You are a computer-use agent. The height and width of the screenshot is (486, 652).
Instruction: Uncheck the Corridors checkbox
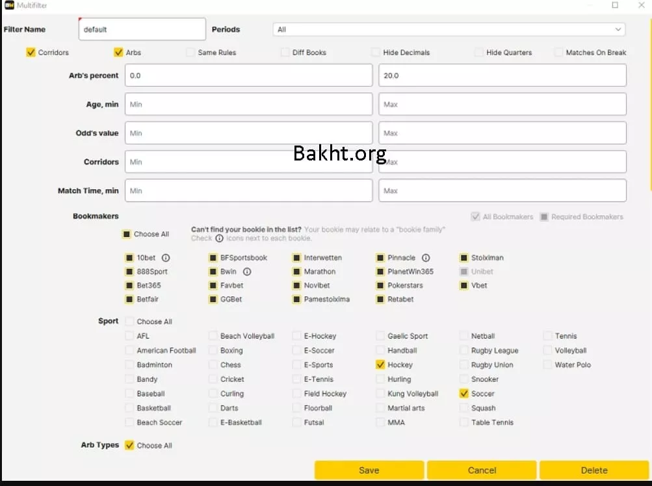[31, 53]
